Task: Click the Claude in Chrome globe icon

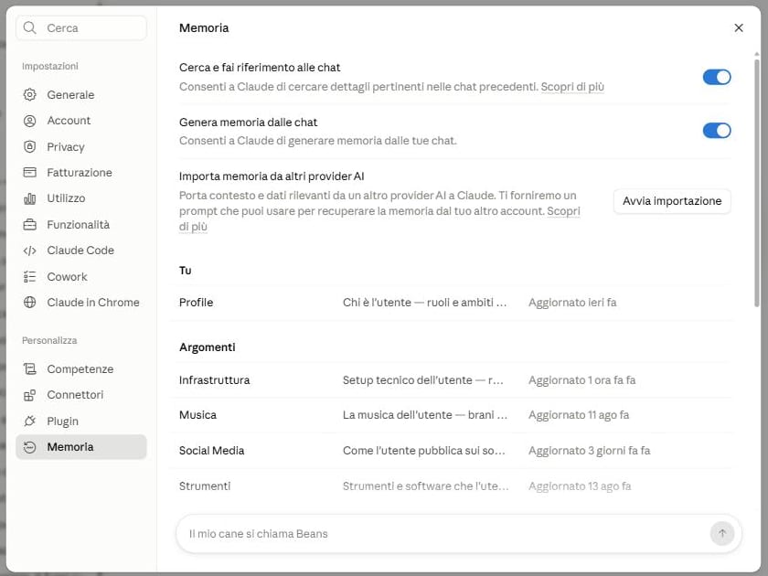Action: click(30, 303)
